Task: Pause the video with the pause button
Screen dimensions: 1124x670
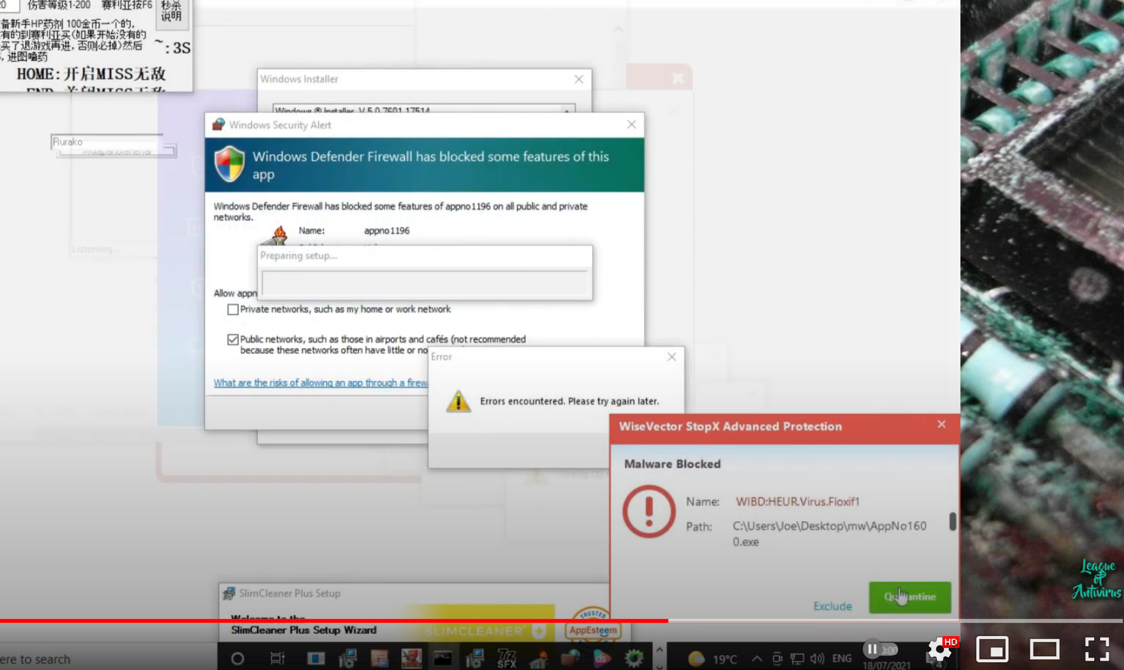Action: click(872, 649)
